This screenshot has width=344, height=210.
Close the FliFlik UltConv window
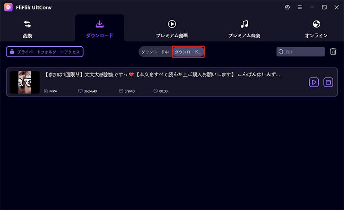pos(336,7)
